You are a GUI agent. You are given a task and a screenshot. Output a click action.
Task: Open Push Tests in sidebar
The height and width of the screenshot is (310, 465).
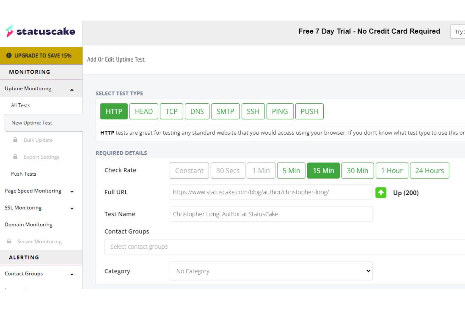click(24, 174)
